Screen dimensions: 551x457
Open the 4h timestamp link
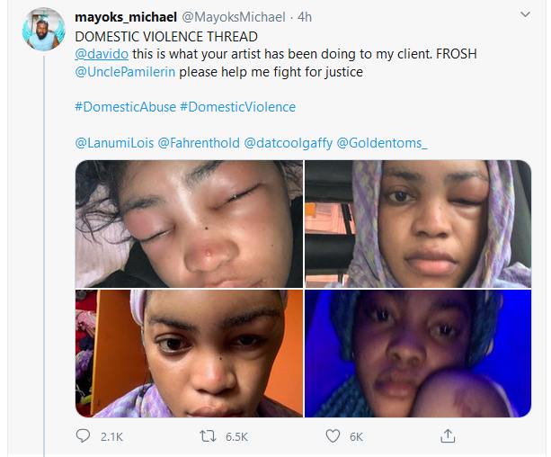pos(305,17)
